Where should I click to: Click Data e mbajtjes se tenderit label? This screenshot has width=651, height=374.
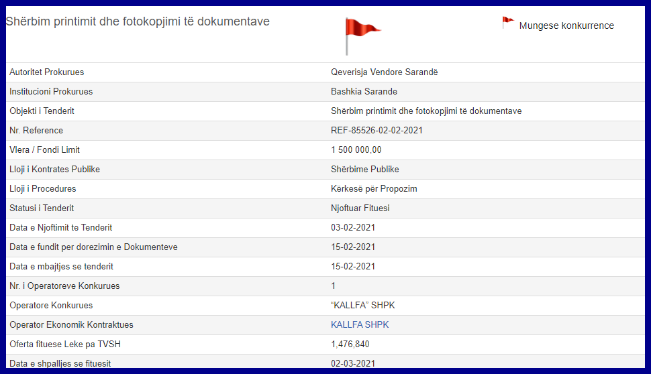[62, 267]
